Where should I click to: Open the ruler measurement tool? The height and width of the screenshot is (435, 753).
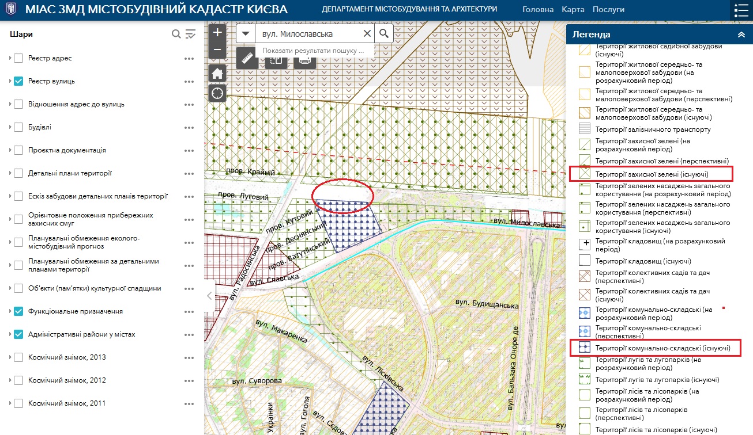pos(247,58)
